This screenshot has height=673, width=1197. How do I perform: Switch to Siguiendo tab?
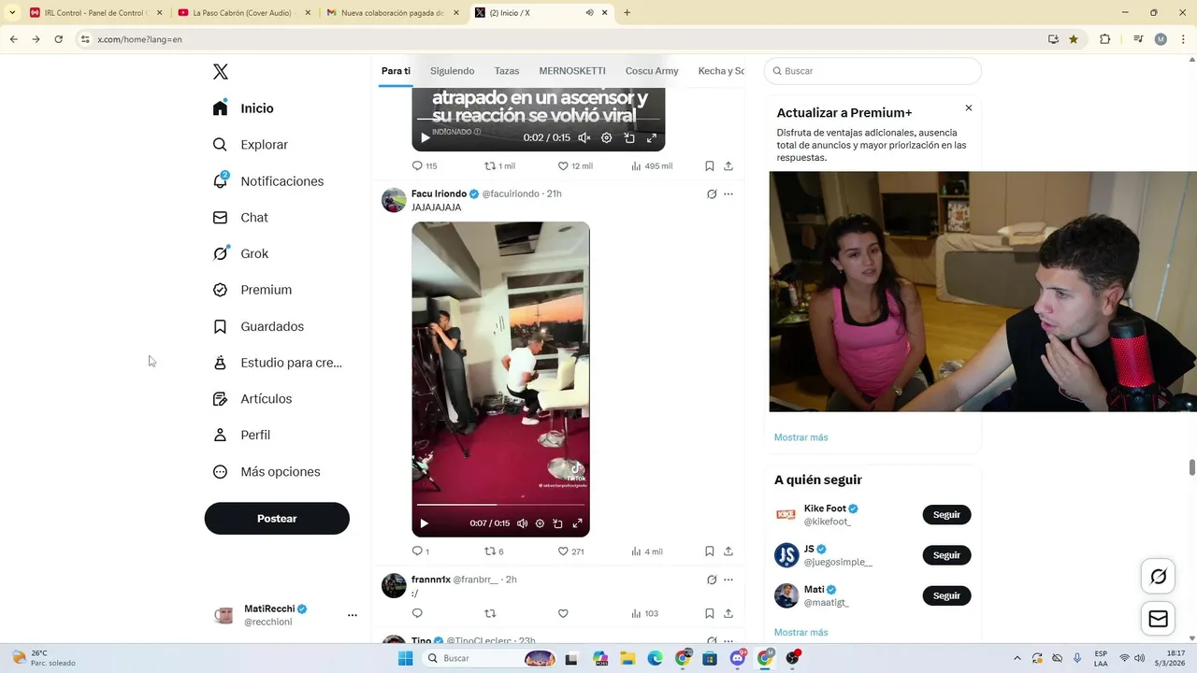pos(453,71)
